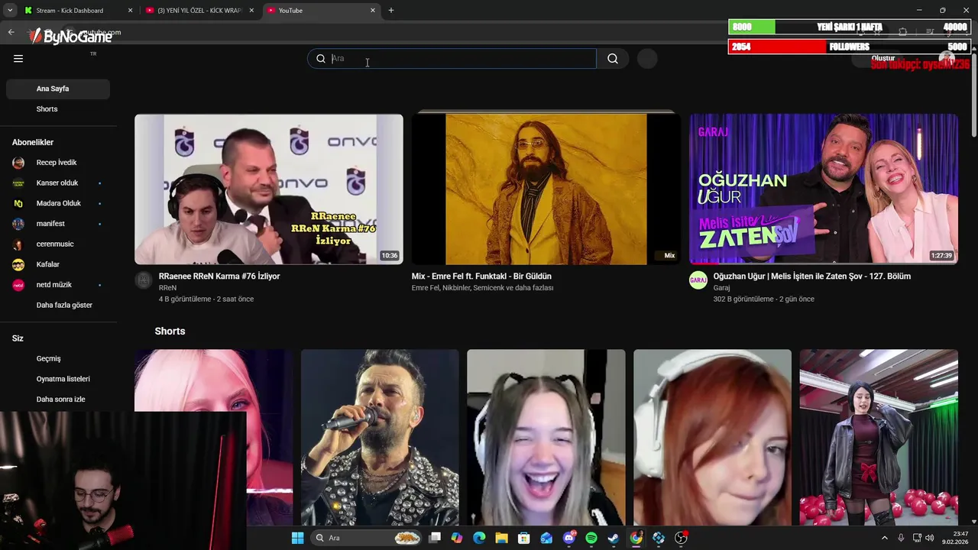Open Microsoft Store from taskbar
Screen dimensions: 978x550
524,538
